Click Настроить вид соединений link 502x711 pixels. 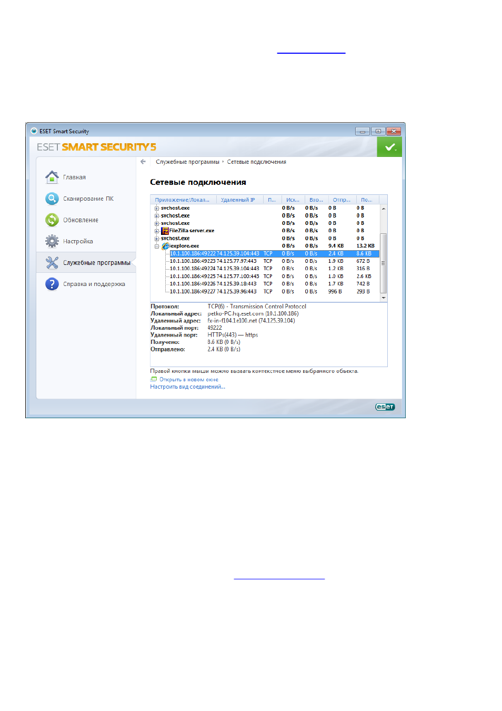pos(187,387)
